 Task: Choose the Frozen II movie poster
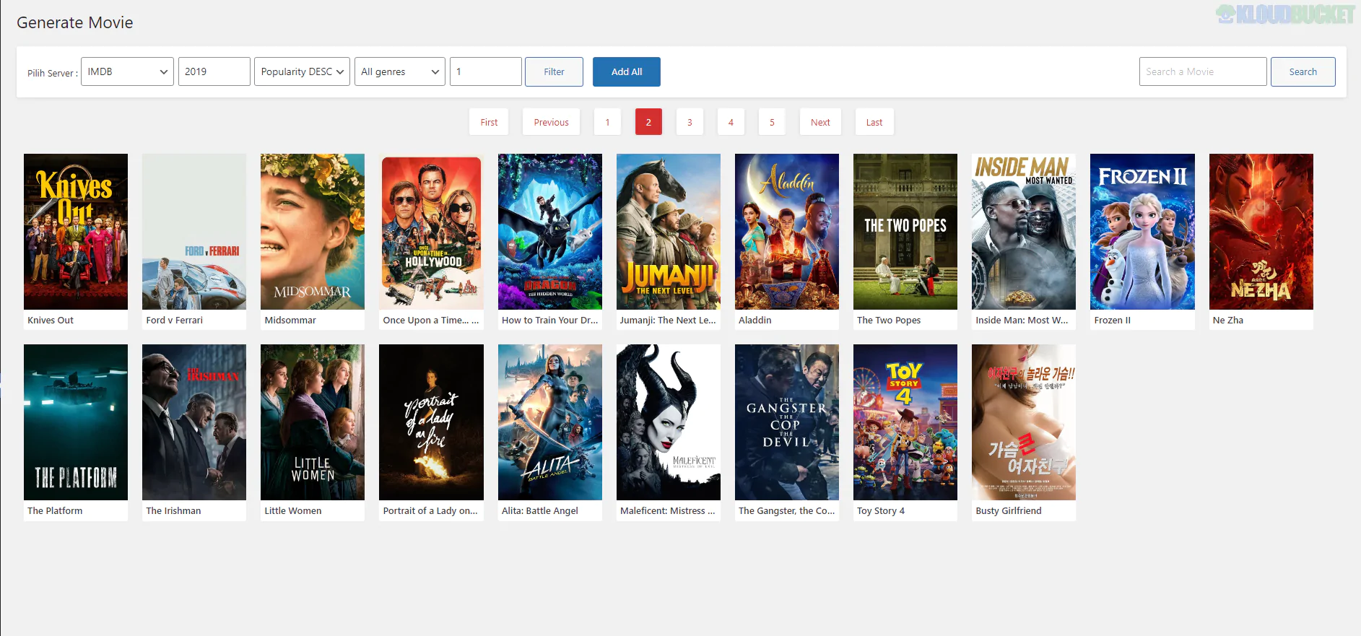click(x=1142, y=232)
